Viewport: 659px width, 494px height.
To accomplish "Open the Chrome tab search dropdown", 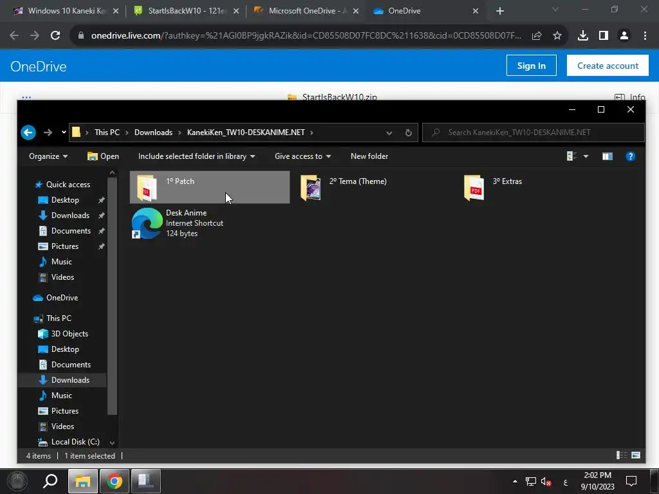I will pyautogui.click(x=555, y=9).
